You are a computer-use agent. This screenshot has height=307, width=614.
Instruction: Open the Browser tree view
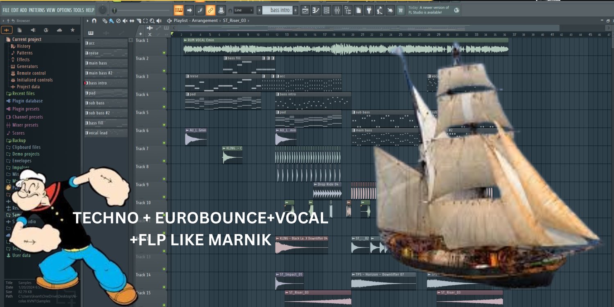click(348, 10)
